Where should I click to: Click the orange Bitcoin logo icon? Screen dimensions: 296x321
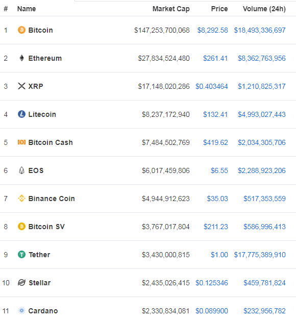(x=21, y=30)
